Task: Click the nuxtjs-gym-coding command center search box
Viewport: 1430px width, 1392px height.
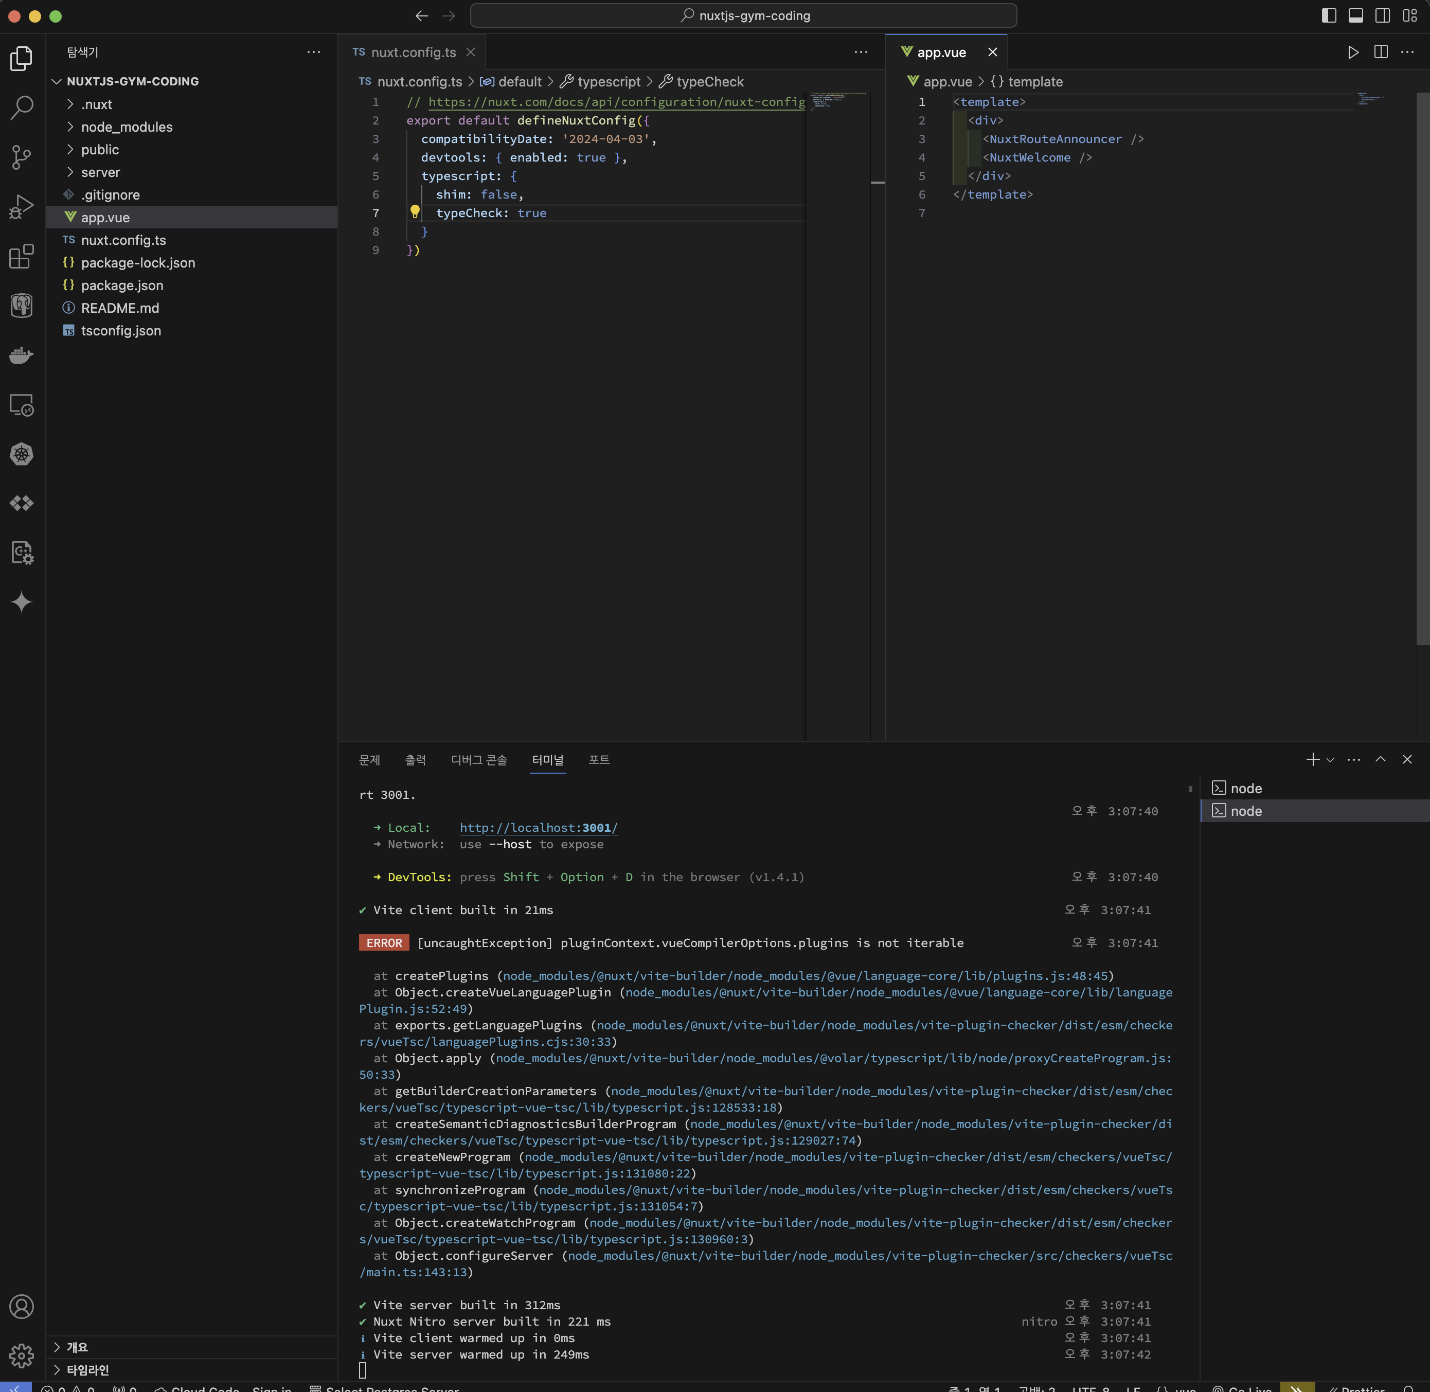Action: (743, 15)
